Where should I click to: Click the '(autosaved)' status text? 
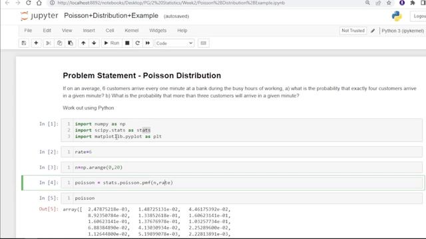click(176, 17)
